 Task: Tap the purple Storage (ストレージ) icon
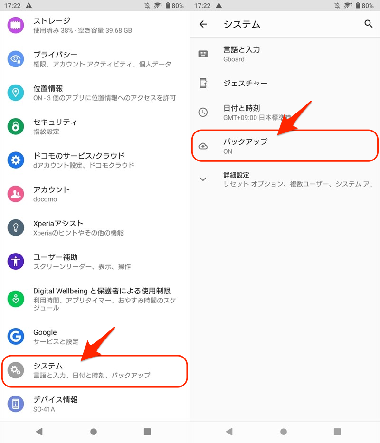16,25
